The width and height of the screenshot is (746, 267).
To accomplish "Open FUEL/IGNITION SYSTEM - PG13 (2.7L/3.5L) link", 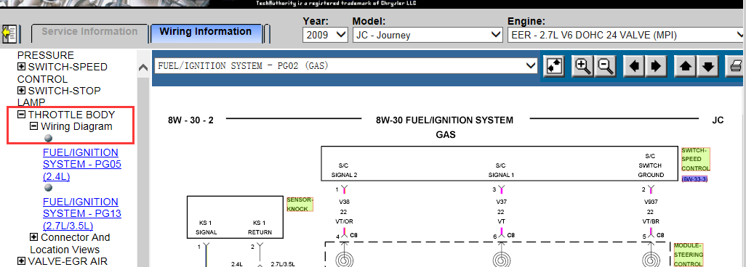I will pos(82,214).
